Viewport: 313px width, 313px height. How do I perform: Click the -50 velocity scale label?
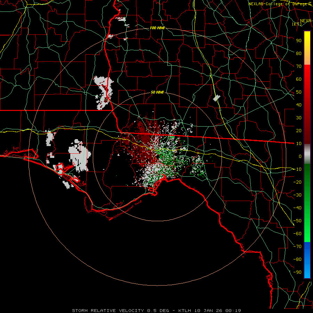pyautogui.click(x=297, y=221)
